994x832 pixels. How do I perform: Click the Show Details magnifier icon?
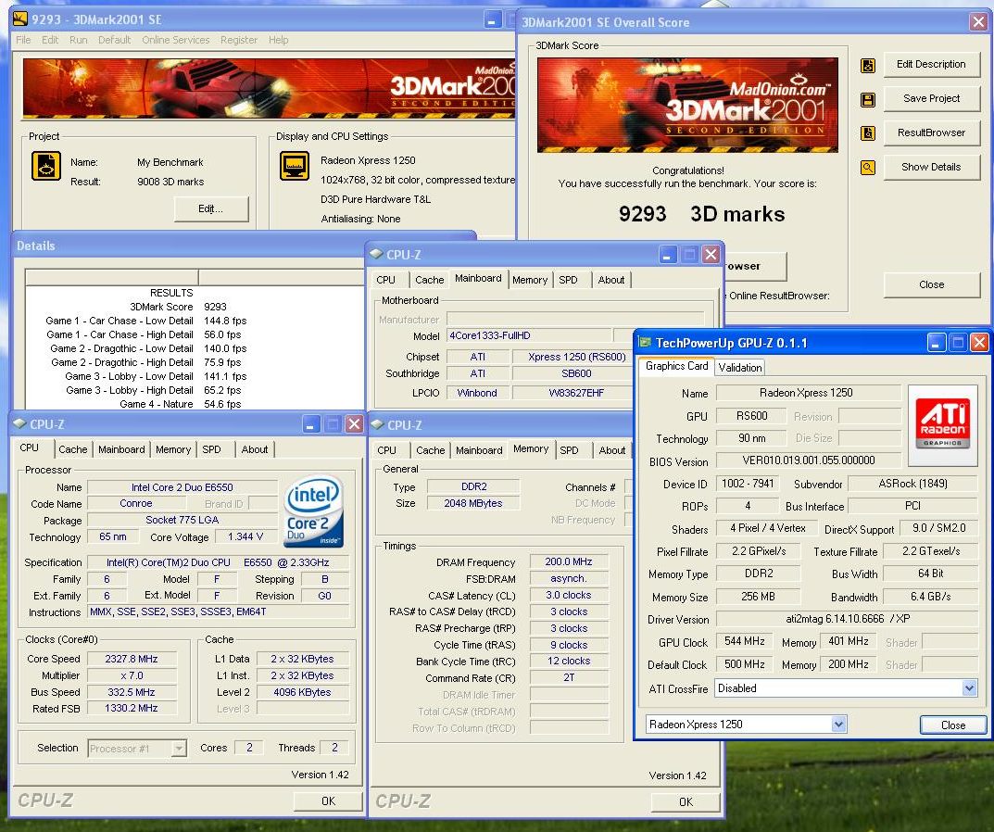[x=868, y=168]
